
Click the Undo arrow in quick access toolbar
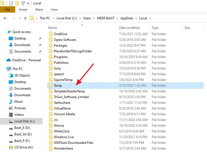pyautogui.click(x=23, y=3)
